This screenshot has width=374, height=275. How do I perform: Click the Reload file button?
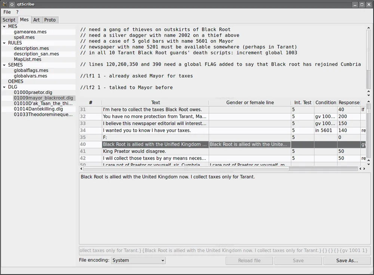[249, 261]
